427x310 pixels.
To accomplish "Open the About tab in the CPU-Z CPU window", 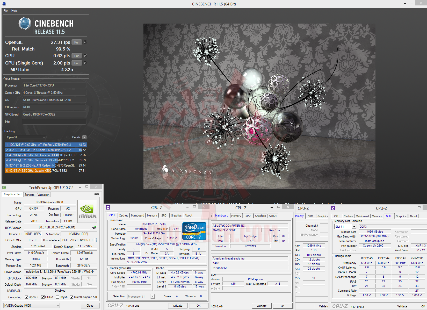I will pos(189,215).
